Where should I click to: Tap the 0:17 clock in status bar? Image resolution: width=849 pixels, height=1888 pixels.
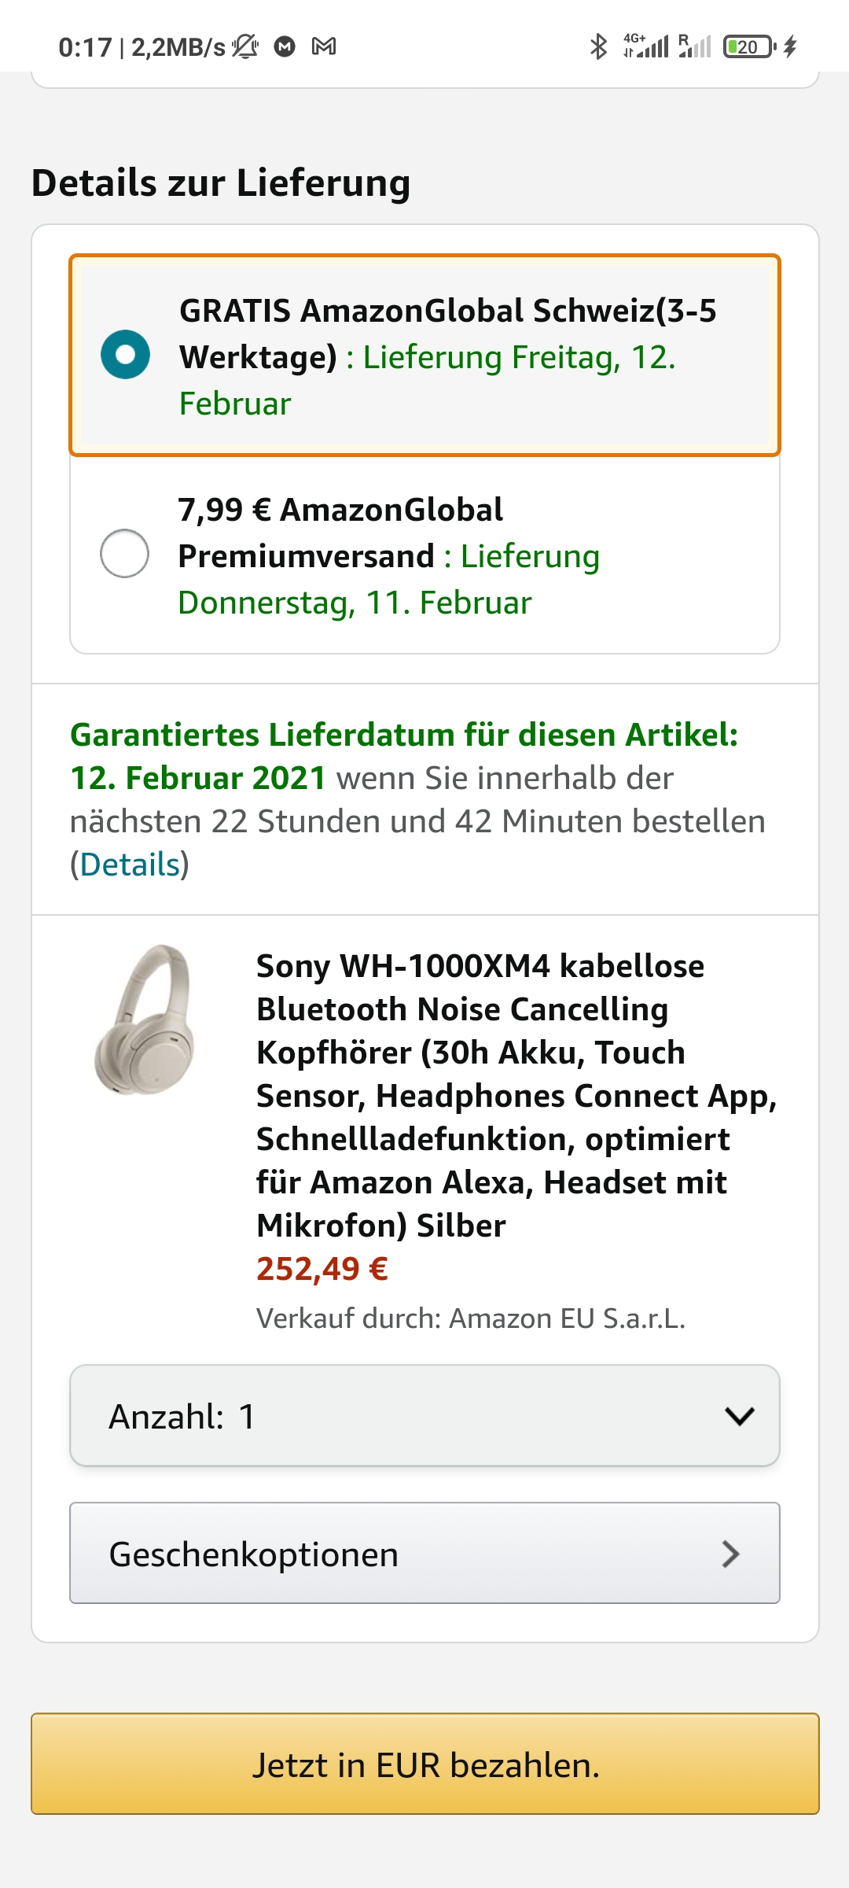(85, 47)
